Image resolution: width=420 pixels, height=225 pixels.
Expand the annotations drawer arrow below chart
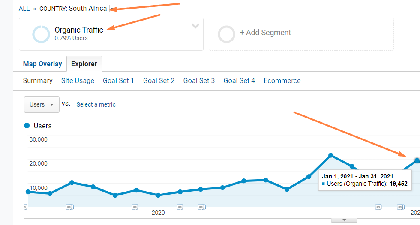click(x=344, y=220)
